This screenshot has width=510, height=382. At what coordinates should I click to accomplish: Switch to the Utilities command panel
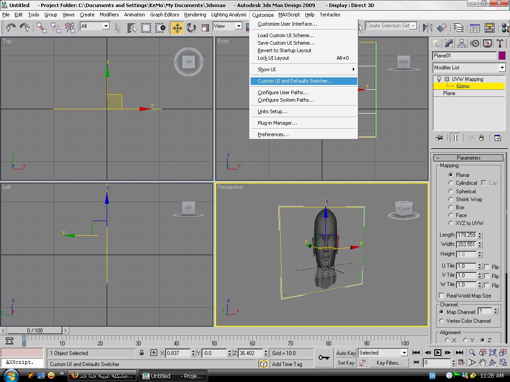click(x=500, y=43)
